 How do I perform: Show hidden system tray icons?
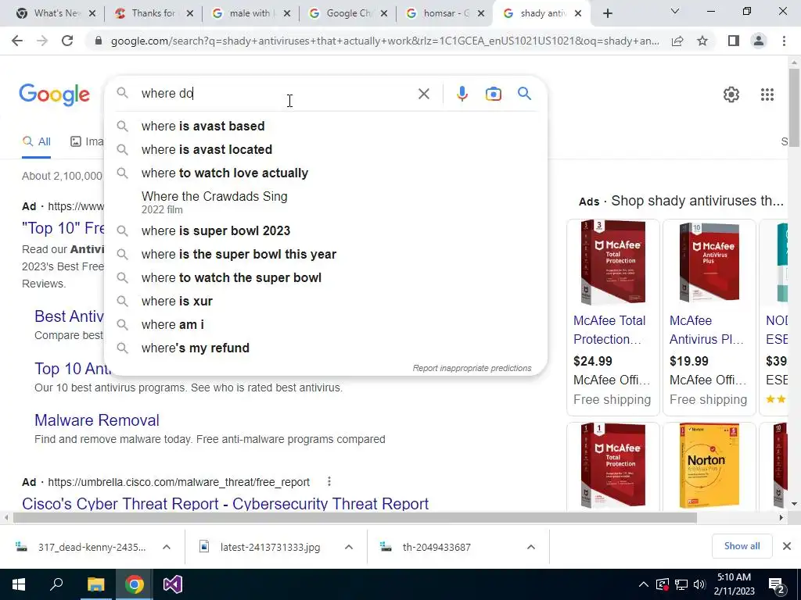click(644, 584)
